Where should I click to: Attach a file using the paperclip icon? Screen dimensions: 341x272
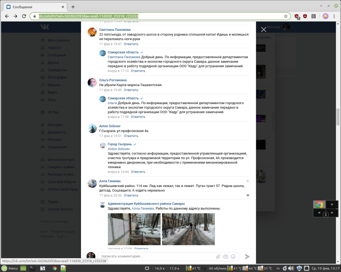[x=218, y=256]
